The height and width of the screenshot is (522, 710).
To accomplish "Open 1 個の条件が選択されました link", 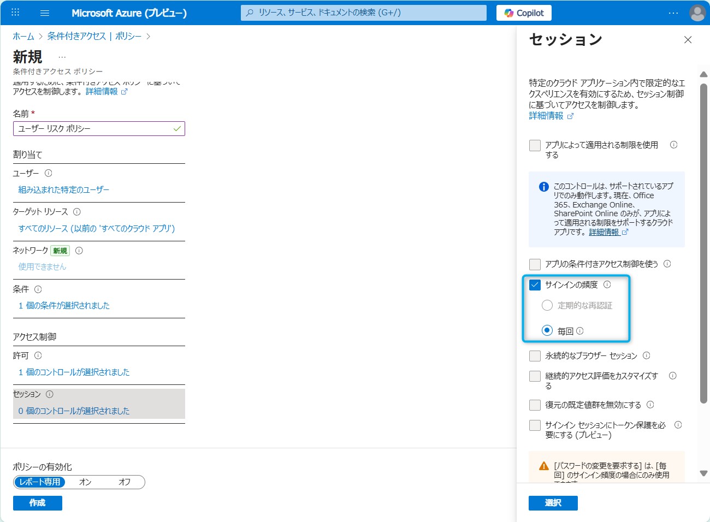I will [x=64, y=305].
